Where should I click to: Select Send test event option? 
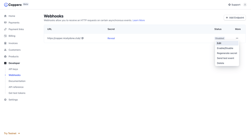pyautogui.click(x=227, y=58)
